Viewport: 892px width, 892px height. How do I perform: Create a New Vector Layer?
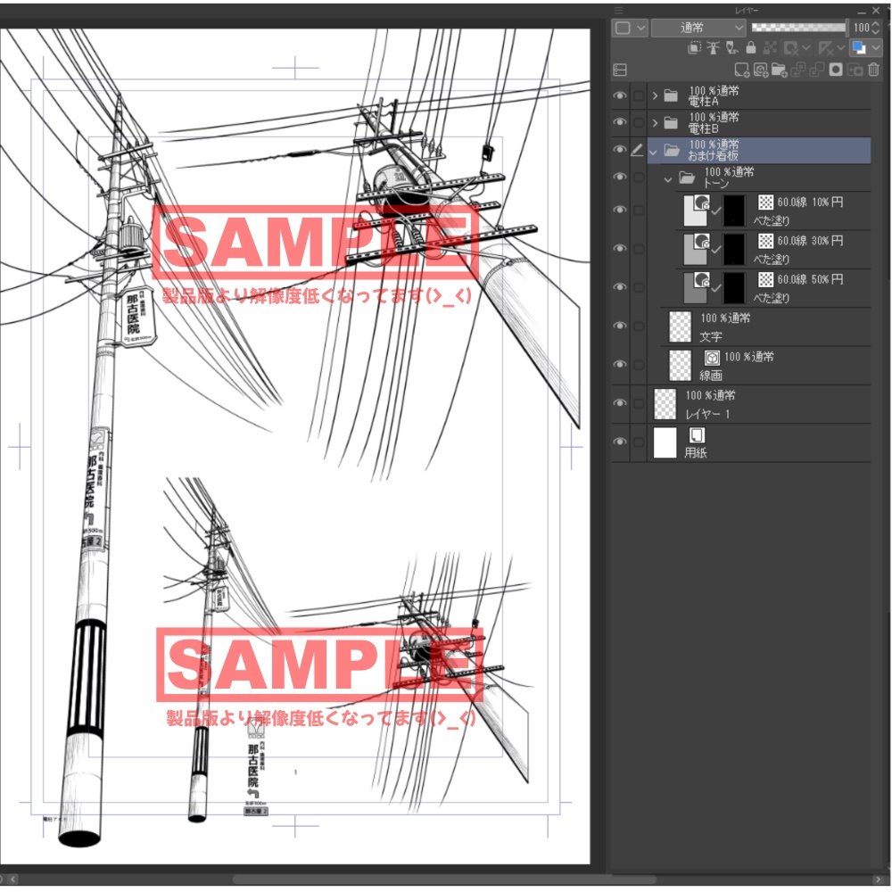(x=761, y=70)
